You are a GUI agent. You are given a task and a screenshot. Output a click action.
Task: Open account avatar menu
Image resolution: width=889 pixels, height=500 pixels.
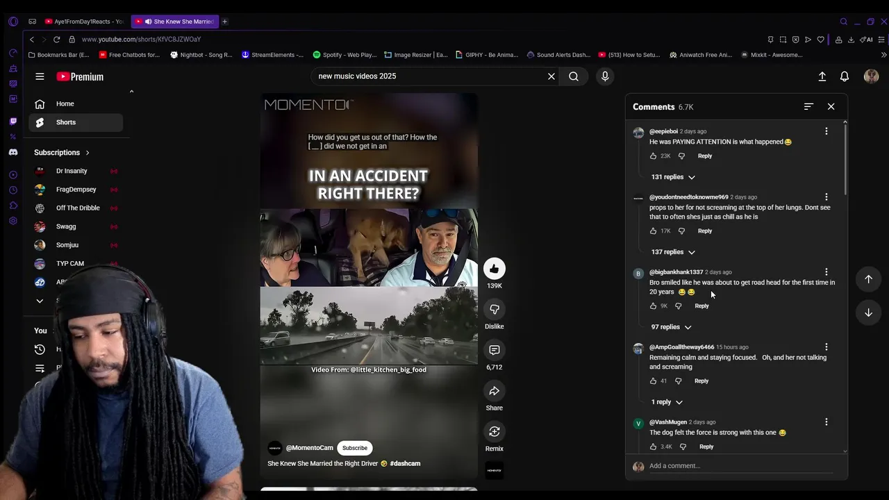pyautogui.click(x=871, y=76)
